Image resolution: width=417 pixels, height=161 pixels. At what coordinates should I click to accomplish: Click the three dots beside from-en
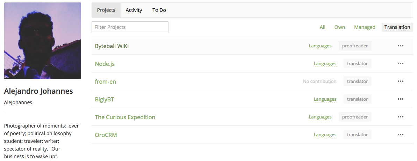point(401,81)
